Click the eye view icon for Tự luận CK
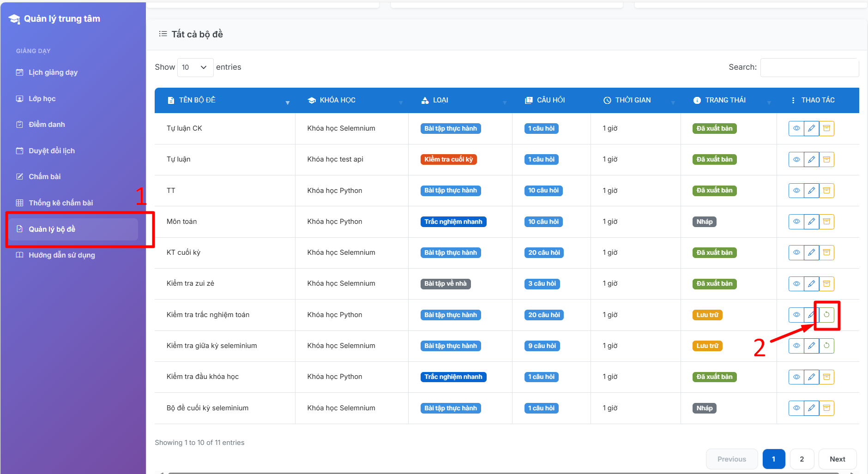 [x=796, y=128]
